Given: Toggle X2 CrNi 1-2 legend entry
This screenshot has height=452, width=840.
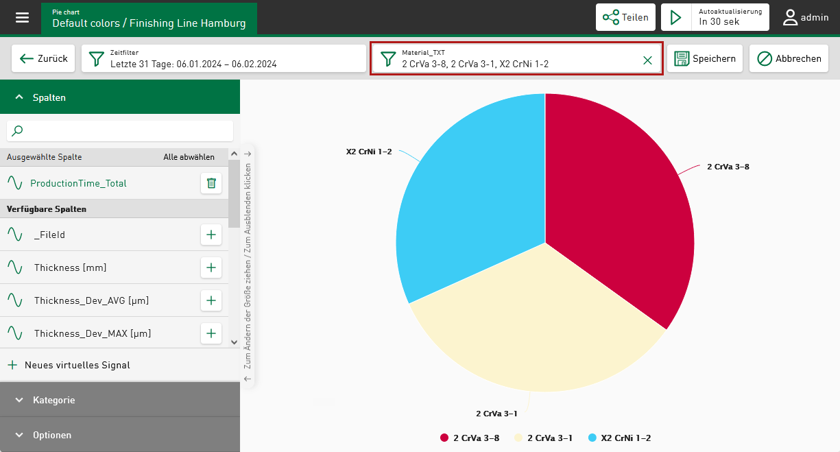Looking at the screenshot, I should click(619, 438).
